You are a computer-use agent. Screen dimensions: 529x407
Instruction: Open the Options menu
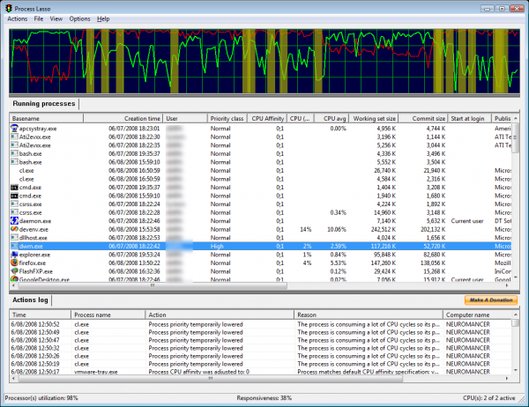pyautogui.click(x=79, y=18)
